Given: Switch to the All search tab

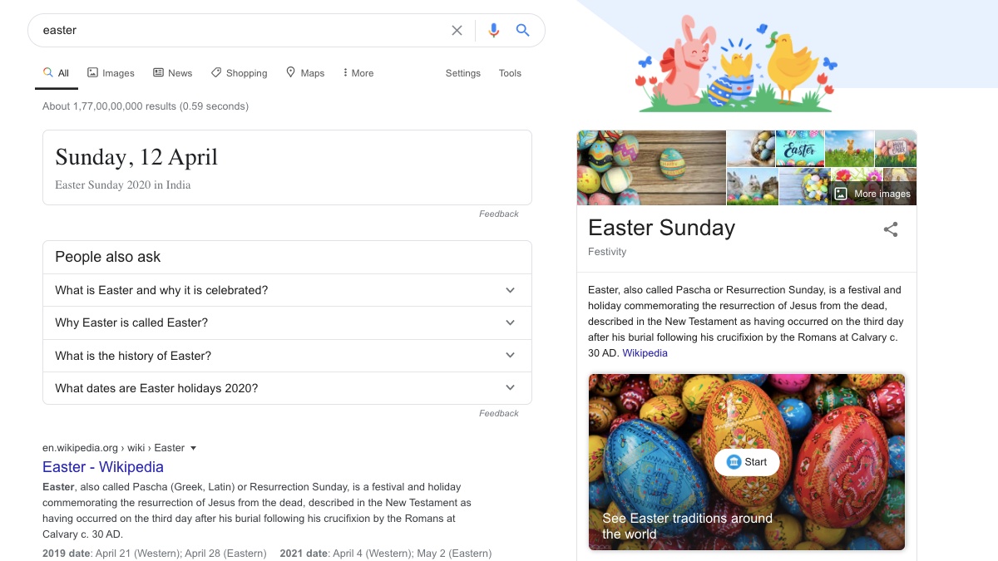Looking at the screenshot, I should pyautogui.click(x=55, y=72).
